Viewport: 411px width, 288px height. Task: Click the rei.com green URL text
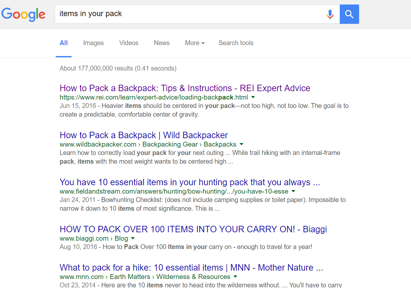coord(154,97)
